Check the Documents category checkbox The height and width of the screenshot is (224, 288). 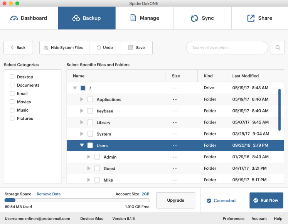pos(12,85)
